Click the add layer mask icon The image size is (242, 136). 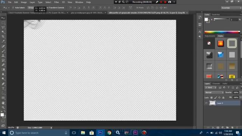click(x=218, y=128)
